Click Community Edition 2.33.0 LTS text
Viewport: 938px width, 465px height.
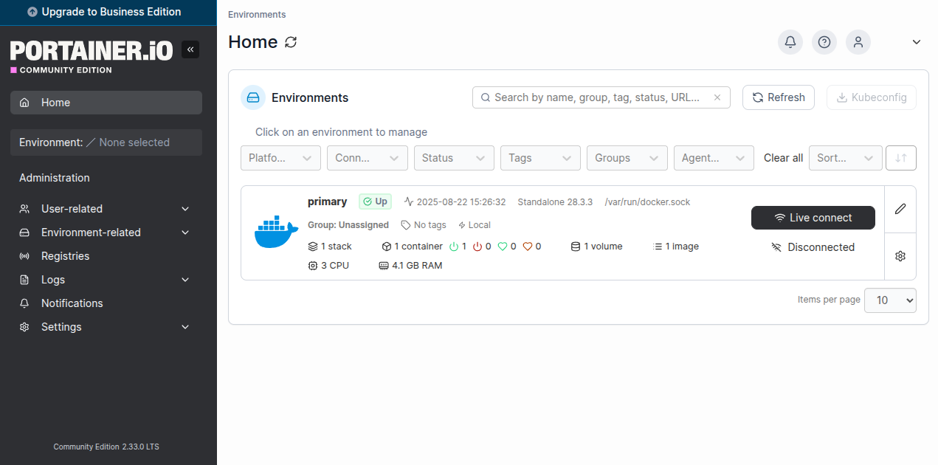pyautogui.click(x=106, y=447)
